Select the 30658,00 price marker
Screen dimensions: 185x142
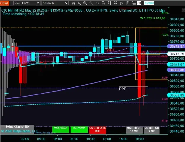tap(176, 70)
